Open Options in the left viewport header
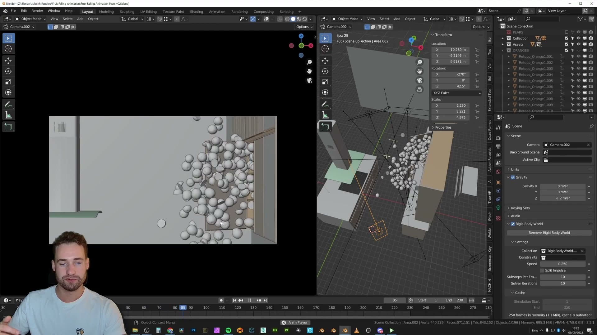 tap(304, 27)
